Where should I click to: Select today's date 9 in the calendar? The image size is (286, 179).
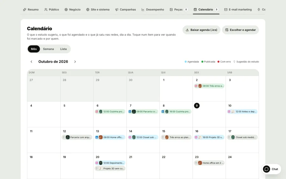[x=197, y=106]
